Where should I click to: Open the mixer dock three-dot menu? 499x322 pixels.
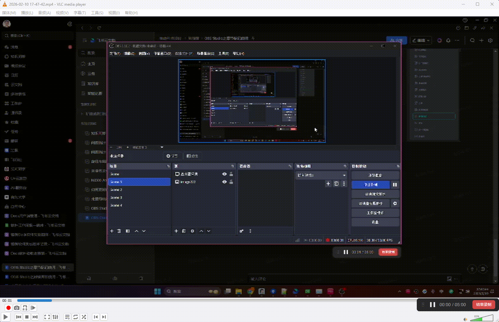coord(250,231)
